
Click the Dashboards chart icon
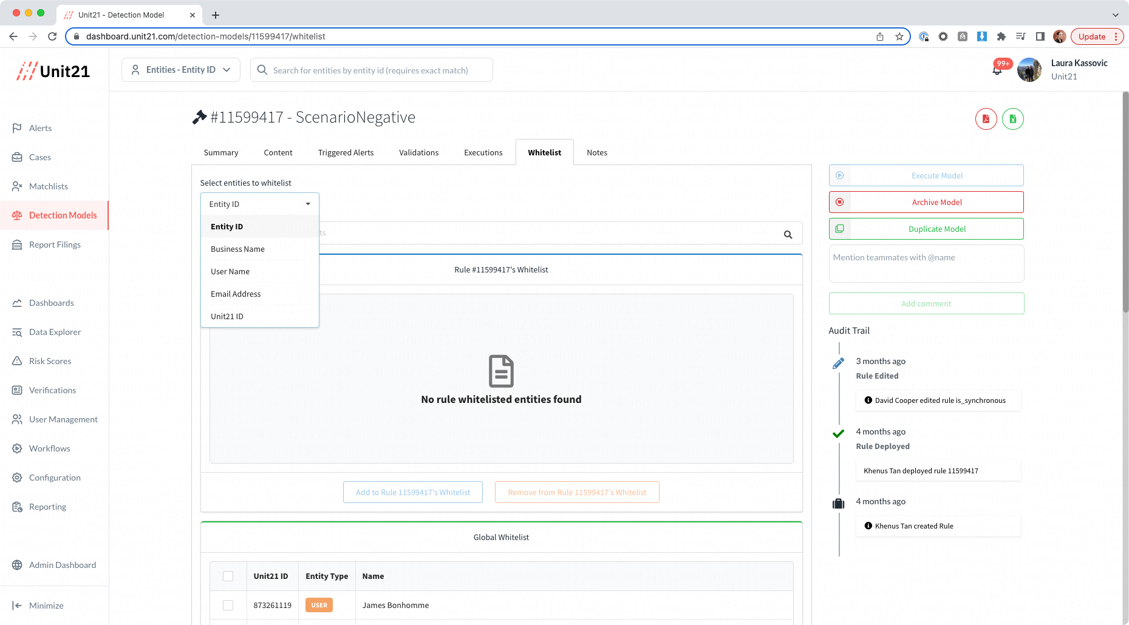(x=17, y=303)
